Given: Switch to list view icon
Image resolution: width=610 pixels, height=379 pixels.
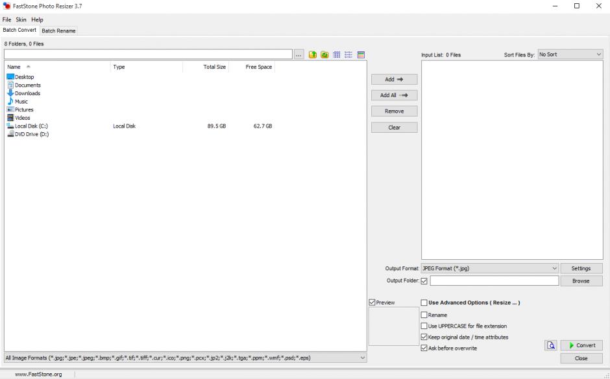Looking at the screenshot, I should coord(348,55).
